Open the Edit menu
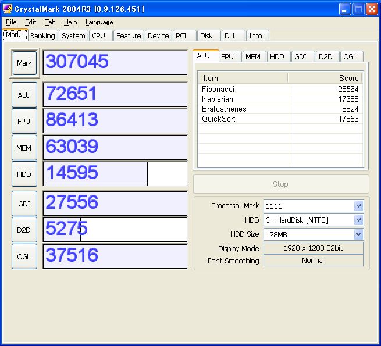 click(31, 22)
